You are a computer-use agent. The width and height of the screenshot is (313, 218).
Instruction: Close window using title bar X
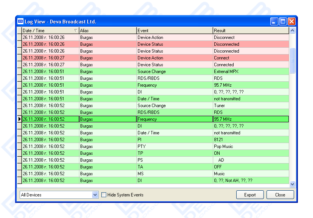point(291,22)
